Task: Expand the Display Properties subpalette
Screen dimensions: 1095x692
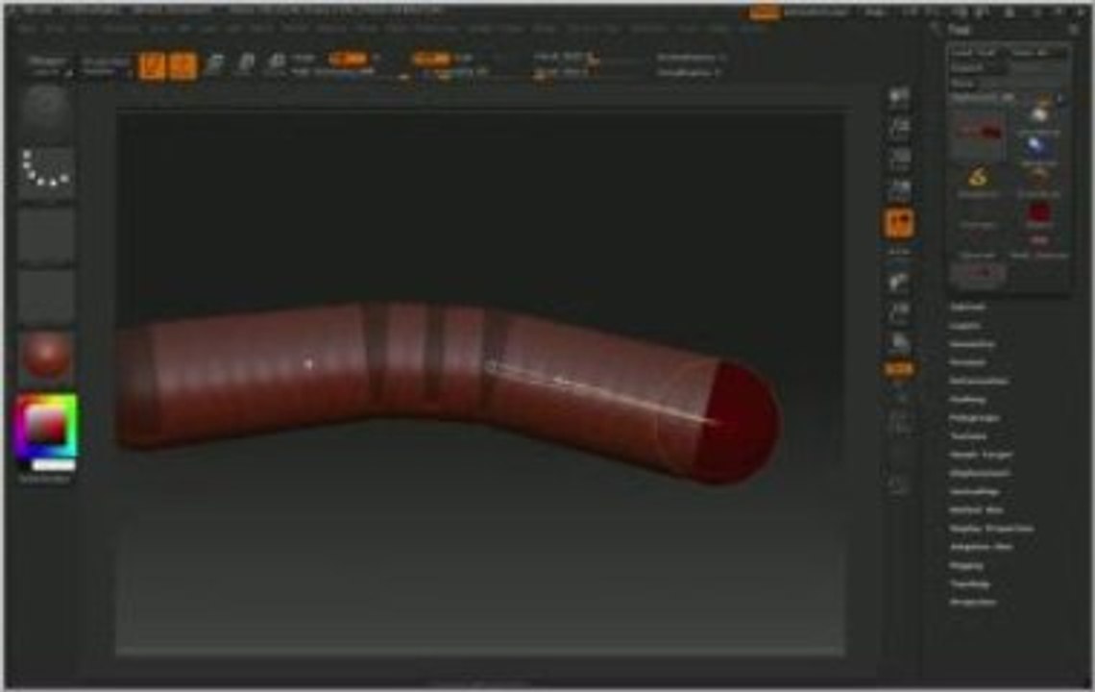Action: [991, 529]
